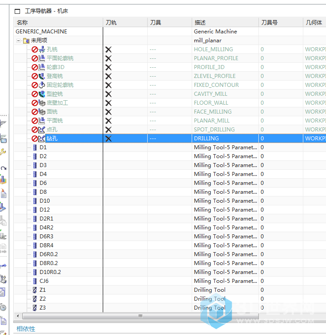The height and width of the screenshot is (335, 326).
Task: Sort by the 刀具 column header
Action: click(x=169, y=22)
